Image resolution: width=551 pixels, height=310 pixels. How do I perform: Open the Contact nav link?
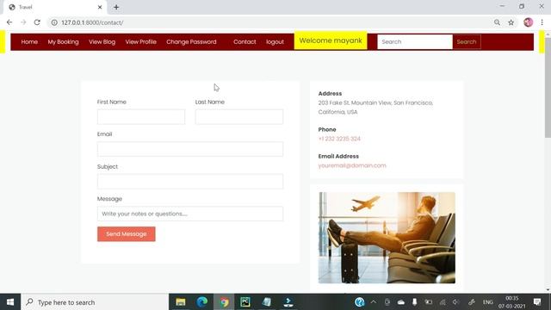(x=245, y=42)
